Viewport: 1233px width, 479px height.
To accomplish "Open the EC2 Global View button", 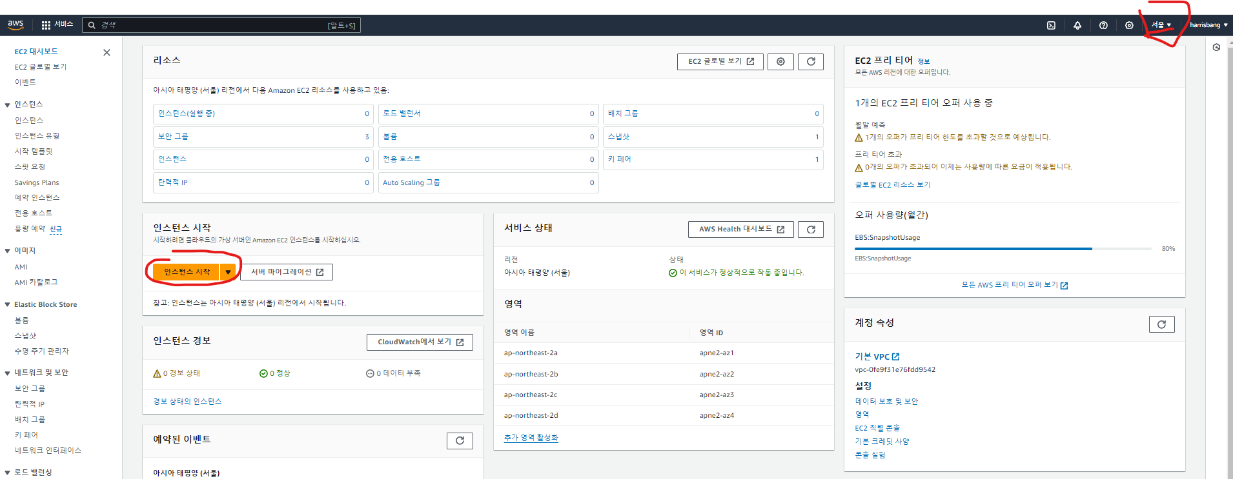I will coord(720,61).
